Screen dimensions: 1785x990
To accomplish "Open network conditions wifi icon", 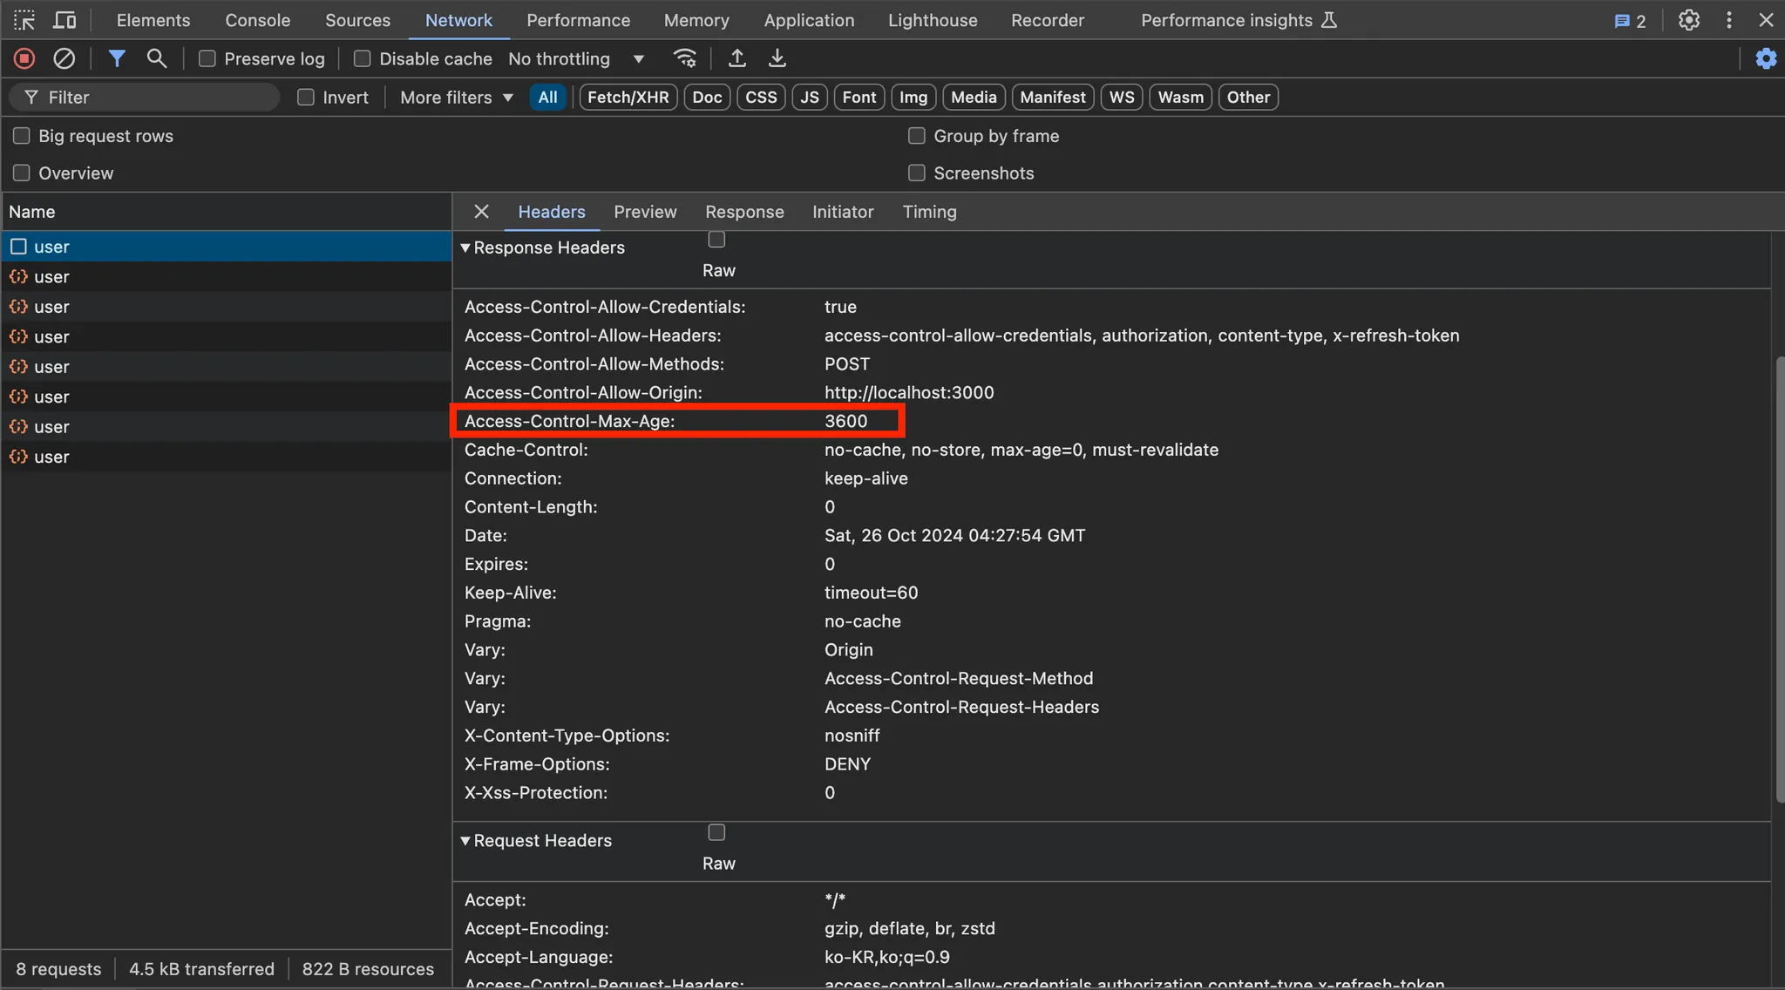I will [x=685, y=58].
